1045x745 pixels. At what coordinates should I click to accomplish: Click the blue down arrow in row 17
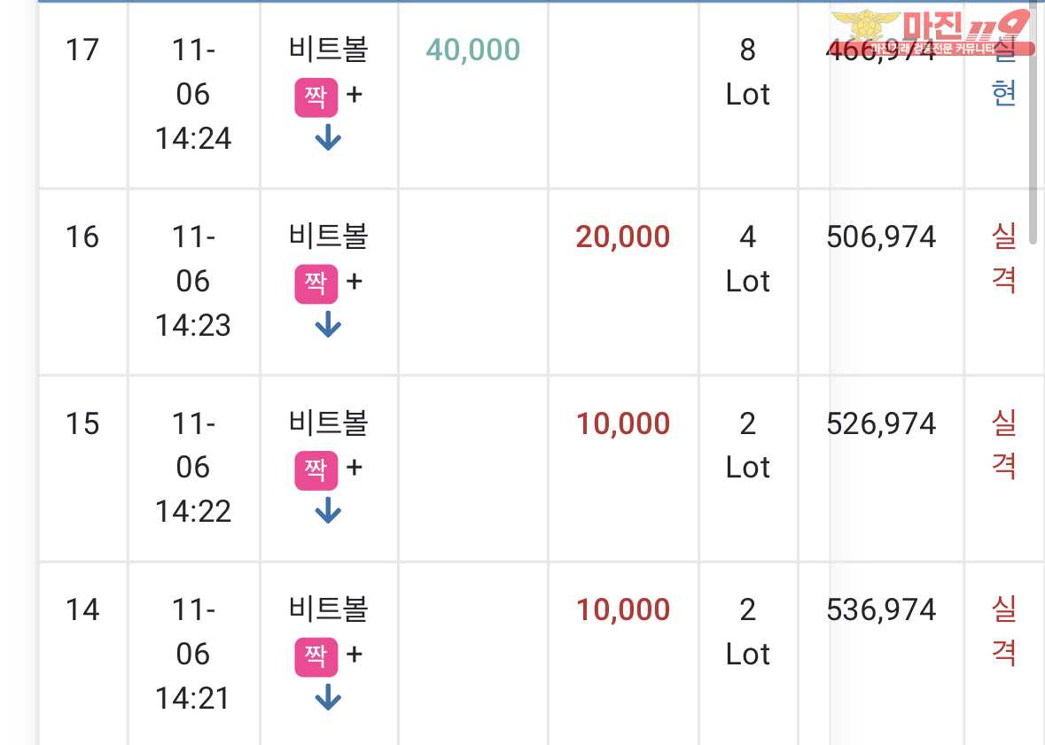(328, 137)
